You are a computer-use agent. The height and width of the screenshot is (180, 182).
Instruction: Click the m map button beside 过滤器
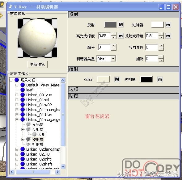tap(168, 25)
